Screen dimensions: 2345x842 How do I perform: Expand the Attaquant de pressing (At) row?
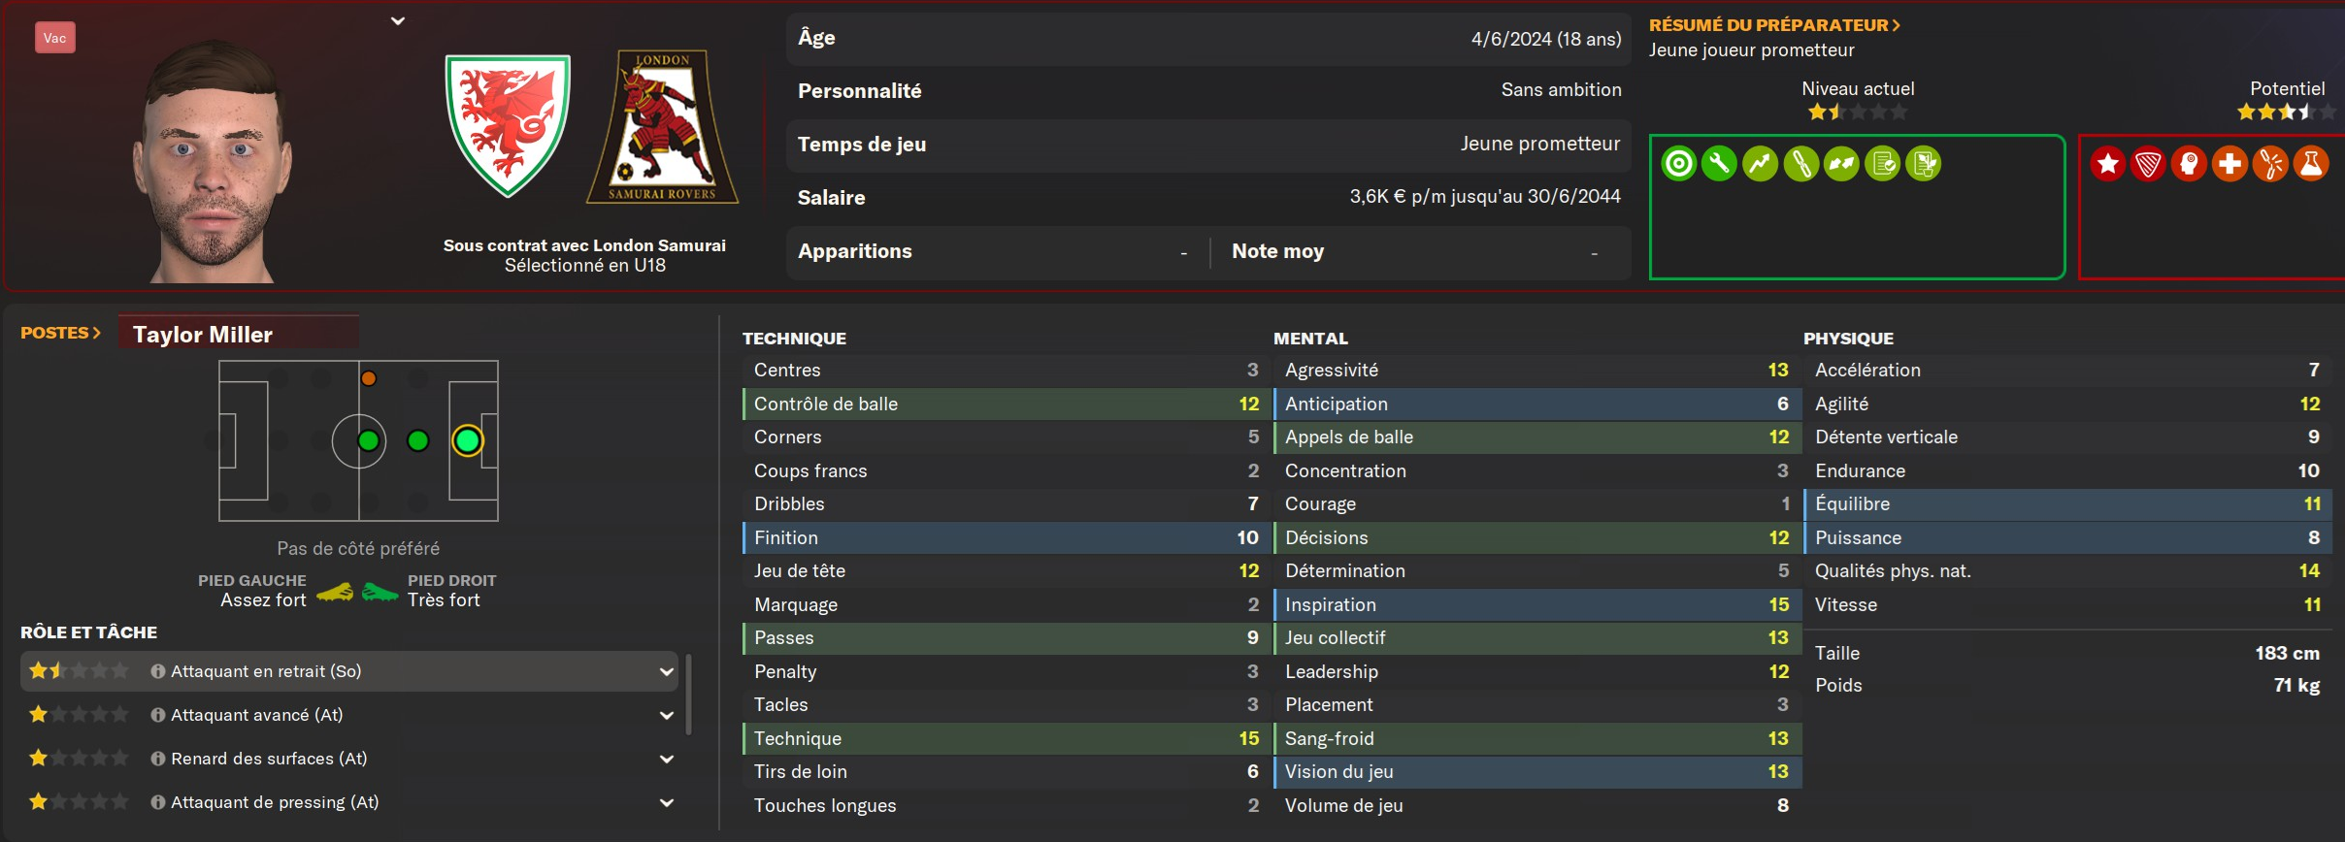click(x=667, y=803)
